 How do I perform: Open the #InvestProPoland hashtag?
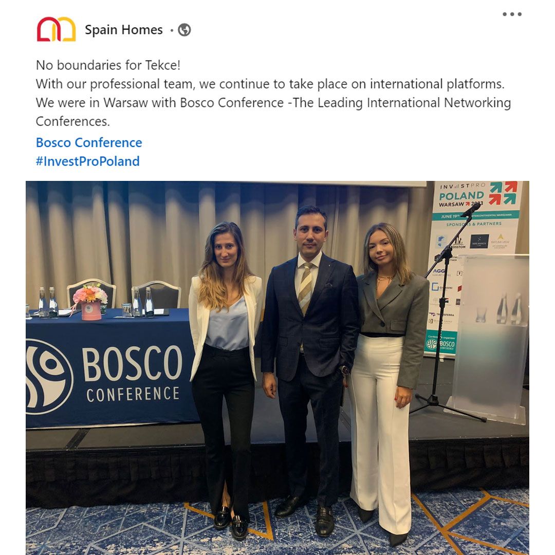pos(88,161)
